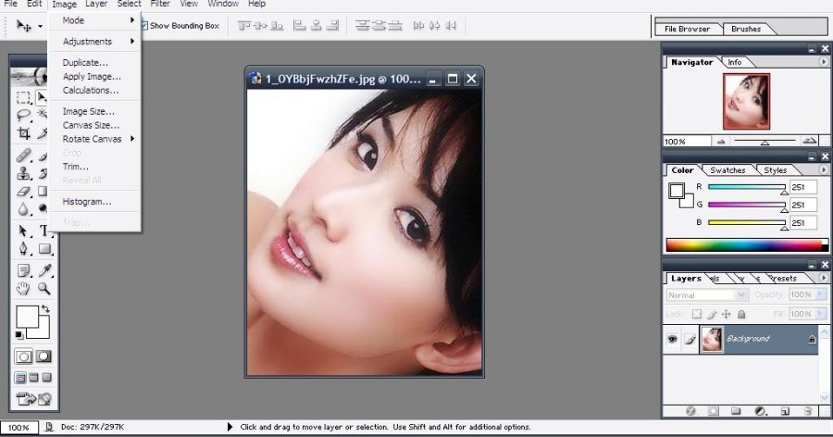This screenshot has height=437, width=833.
Task: Select the Path Selection arrow tool
Action: pos(23,231)
